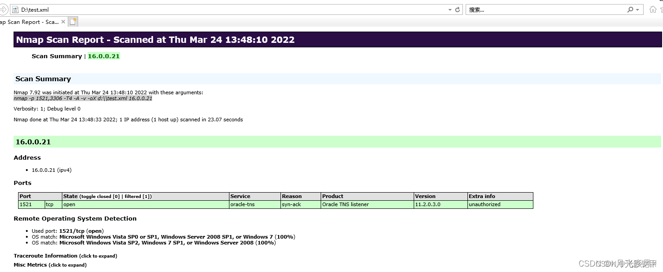Click the Verbosity 1 Debug level line

[47, 109]
